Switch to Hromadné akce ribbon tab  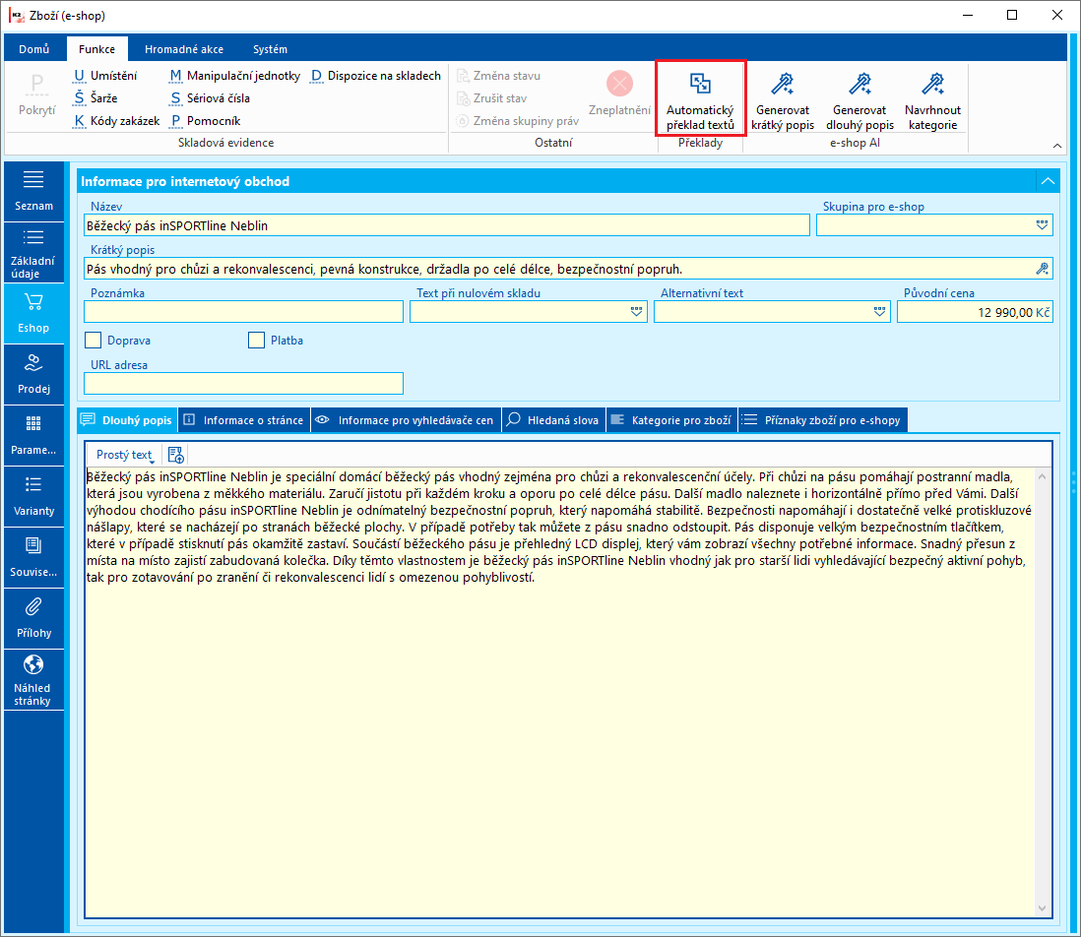tap(184, 49)
